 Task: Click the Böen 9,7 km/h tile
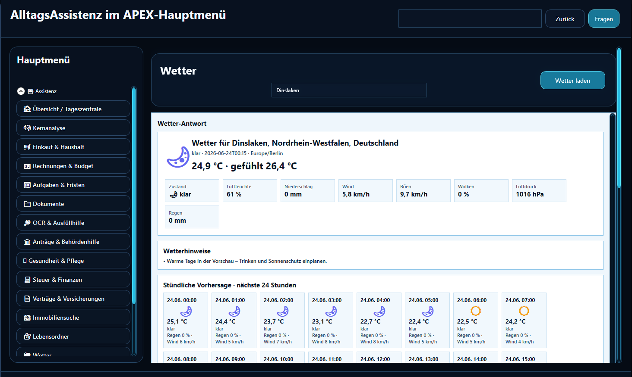[x=423, y=191]
